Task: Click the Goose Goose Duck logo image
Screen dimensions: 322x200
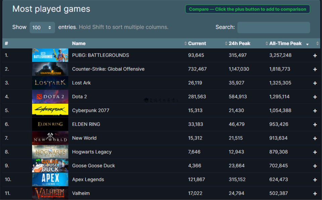Action: [x=50, y=166]
